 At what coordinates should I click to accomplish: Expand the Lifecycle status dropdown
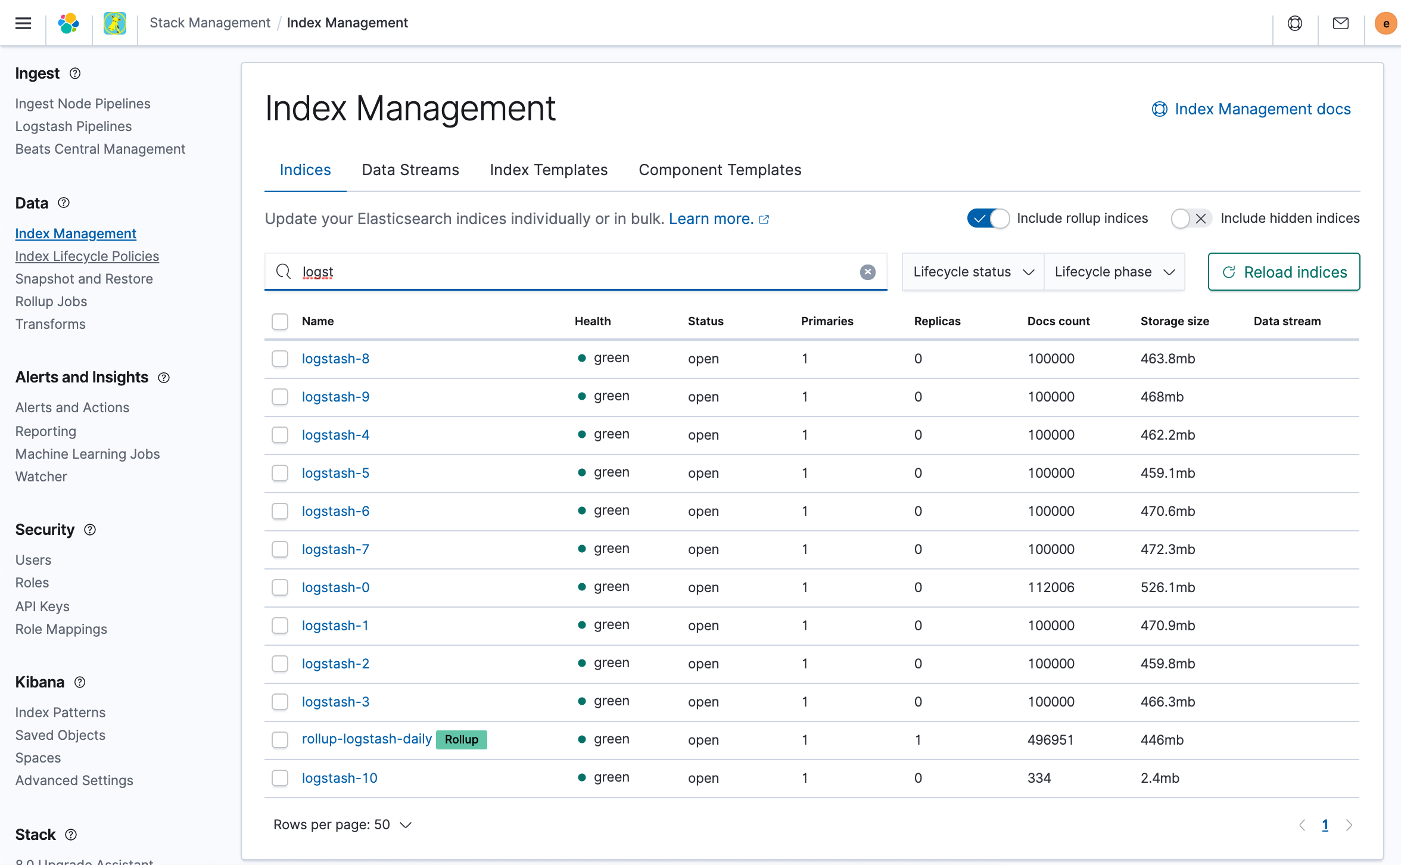[x=972, y=271]
